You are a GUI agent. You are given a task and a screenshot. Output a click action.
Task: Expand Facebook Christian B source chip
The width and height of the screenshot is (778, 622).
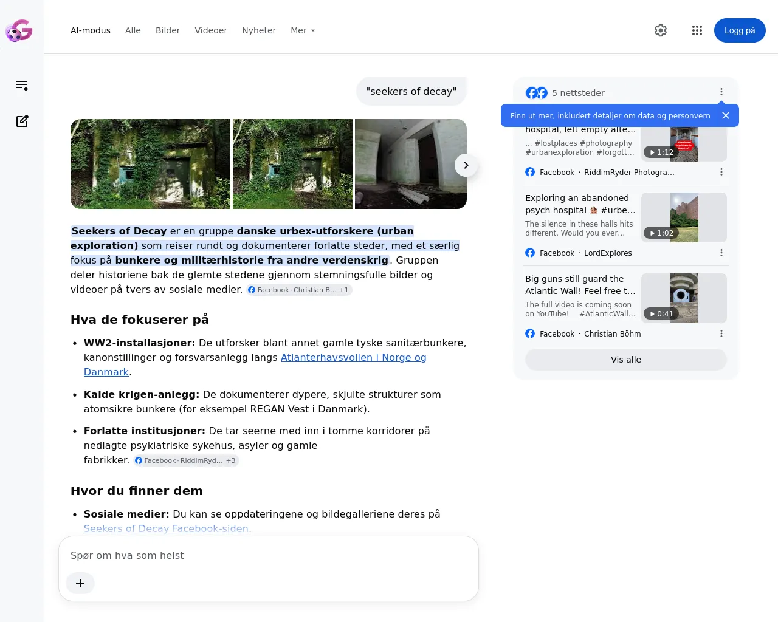click(x=299, y=290)
